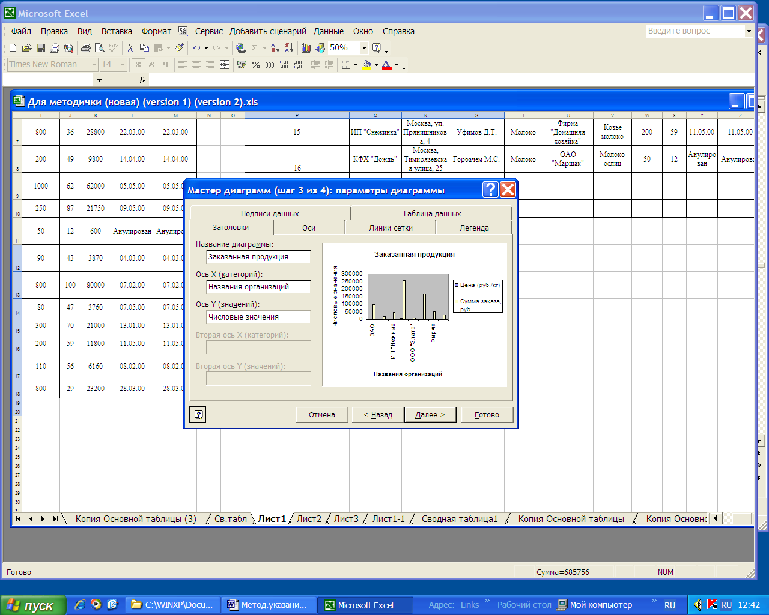Click the Align Left icon

pos(183,65)
